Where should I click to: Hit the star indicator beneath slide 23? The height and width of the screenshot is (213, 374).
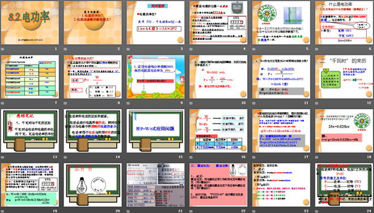pos(254,211)
